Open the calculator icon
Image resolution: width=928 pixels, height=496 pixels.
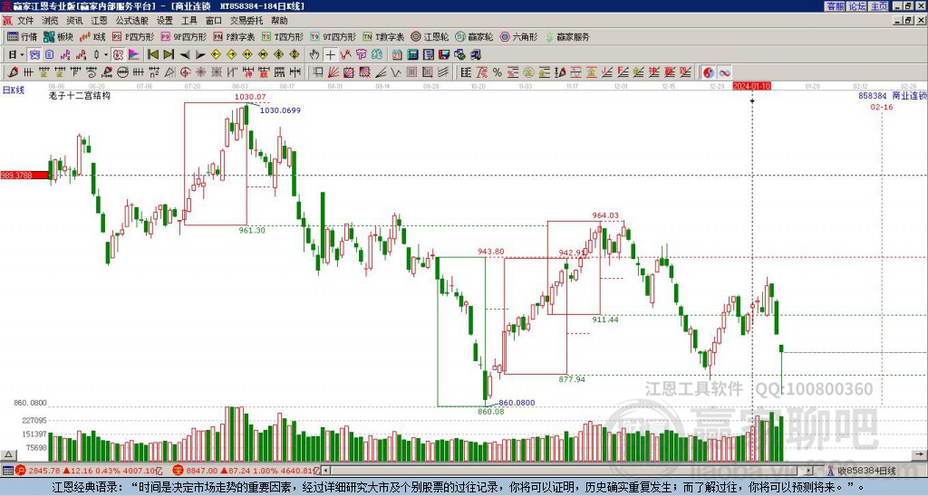click(412, 54)
